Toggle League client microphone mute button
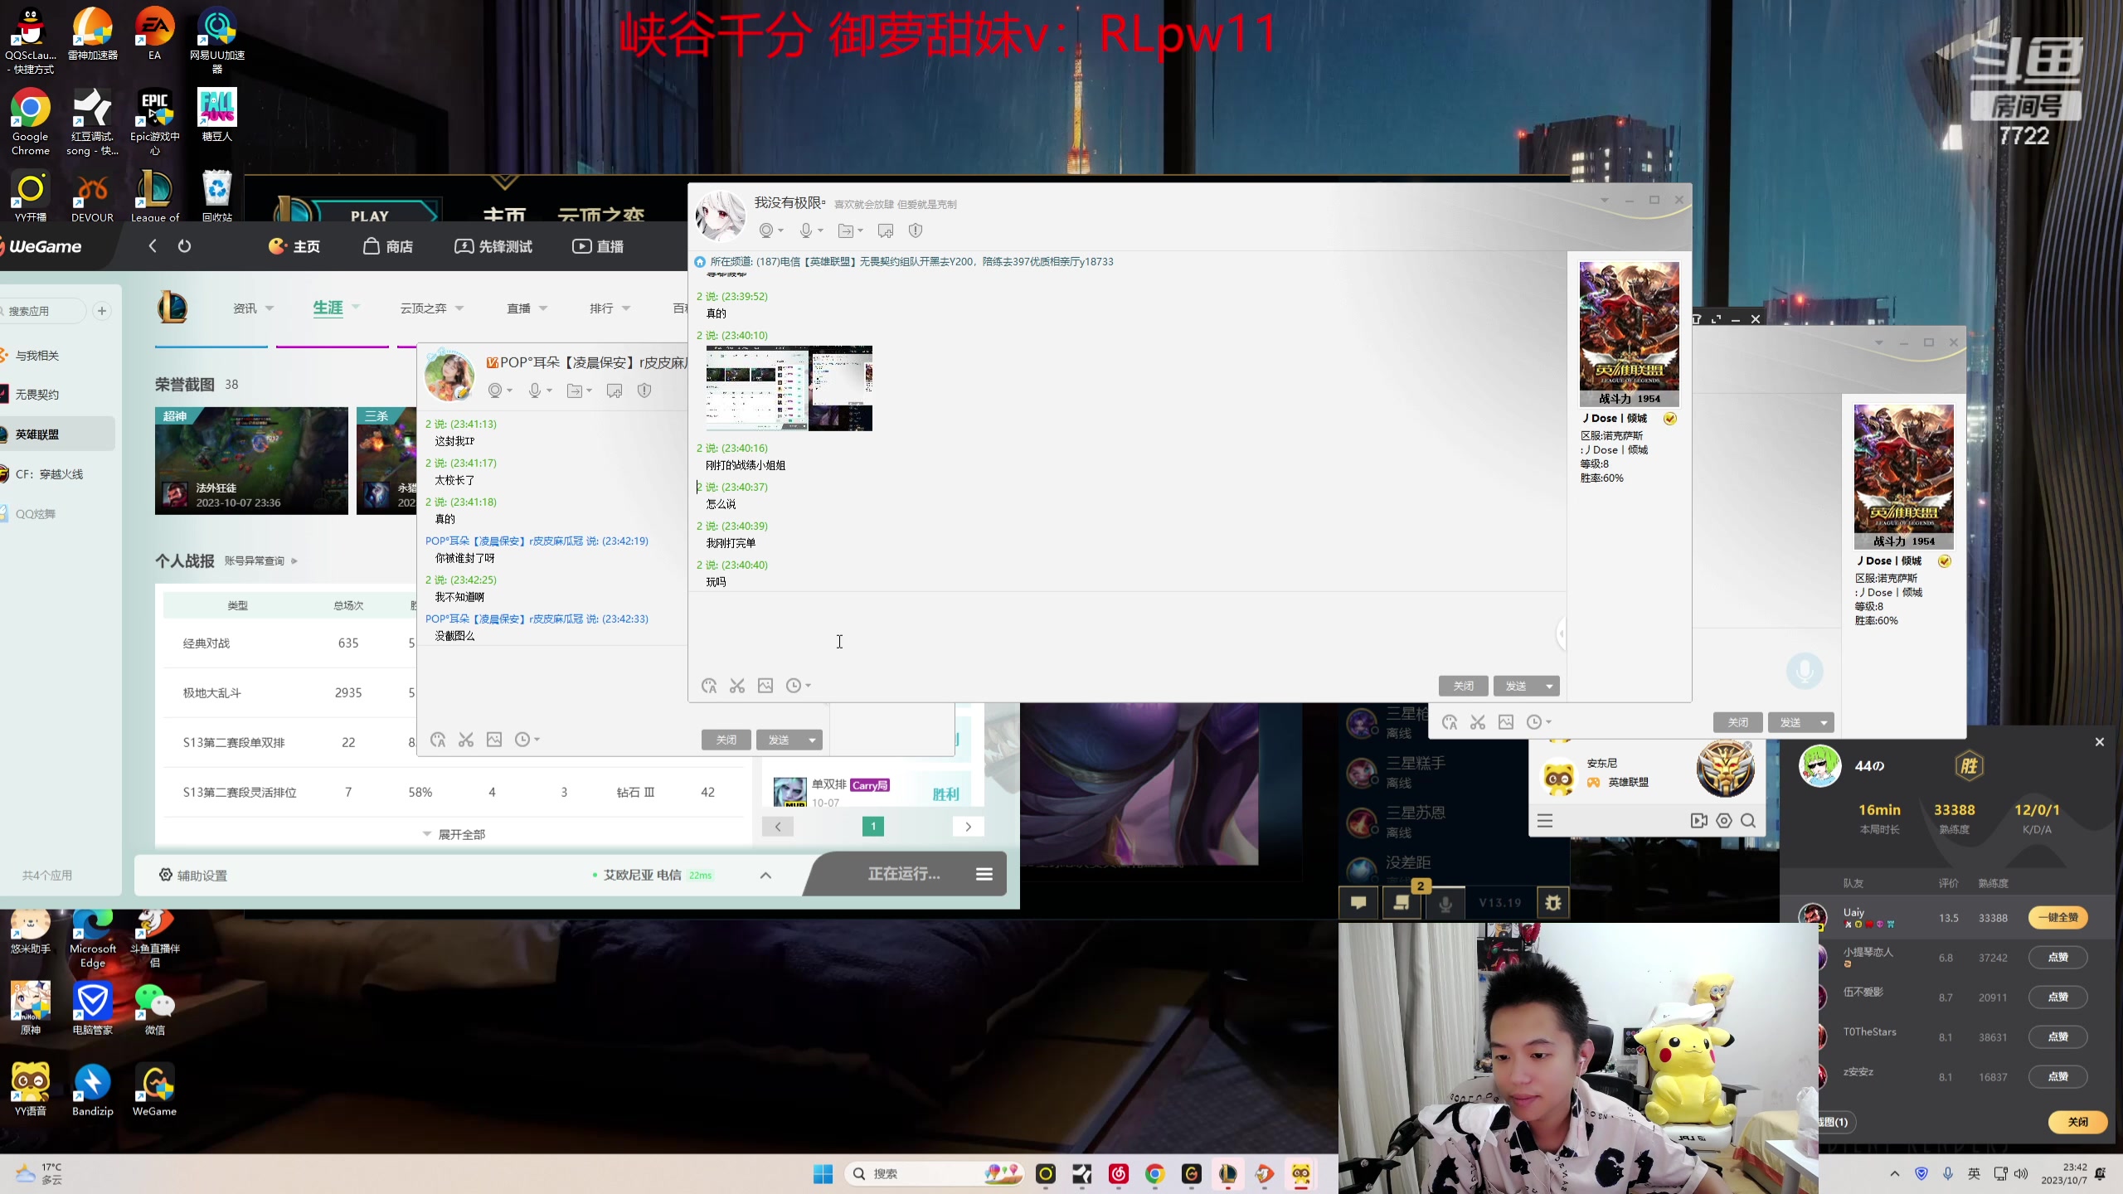 (1445, 903)
